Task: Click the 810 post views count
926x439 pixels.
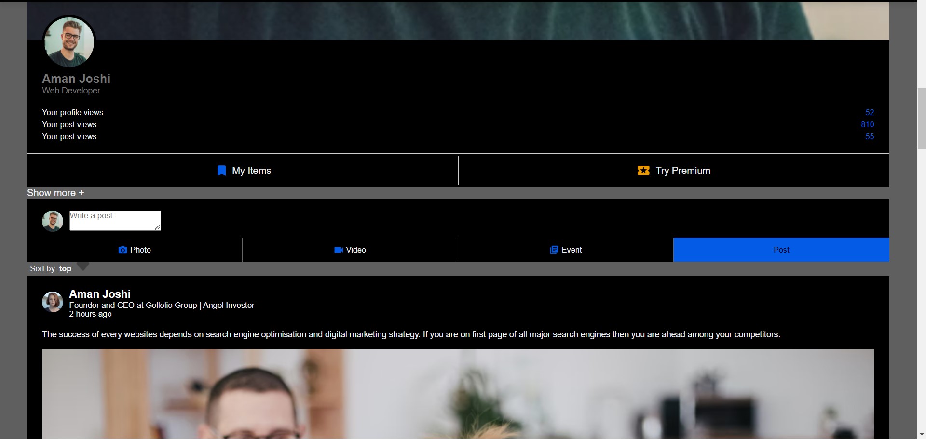Action: [867, 124]
